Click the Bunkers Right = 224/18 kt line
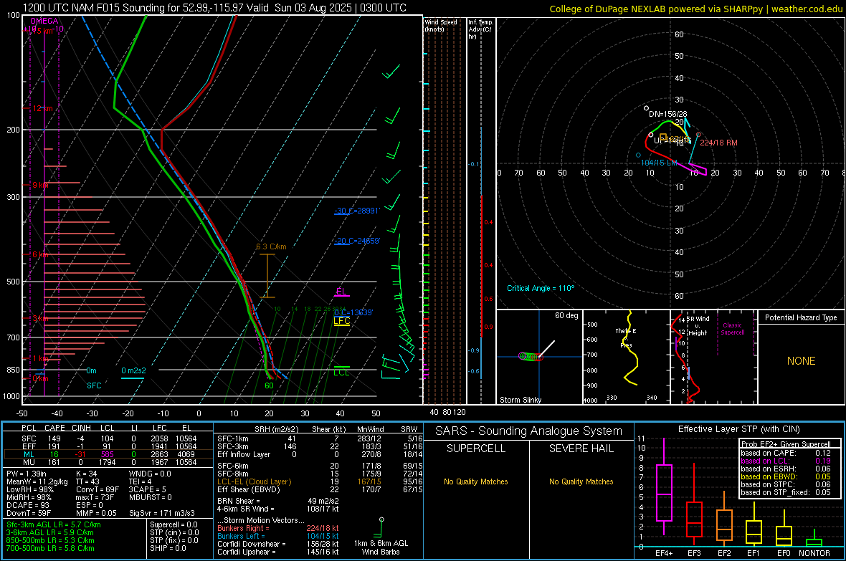This screenshot has width=846, height=561. pos(278,528)
